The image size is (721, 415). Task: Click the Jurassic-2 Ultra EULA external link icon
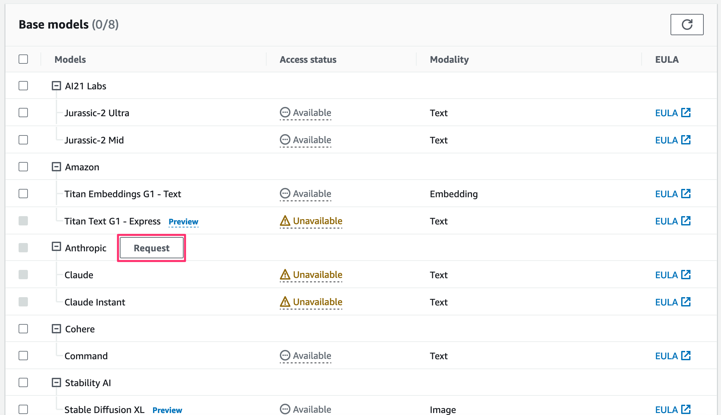click(x=685, y=113)
